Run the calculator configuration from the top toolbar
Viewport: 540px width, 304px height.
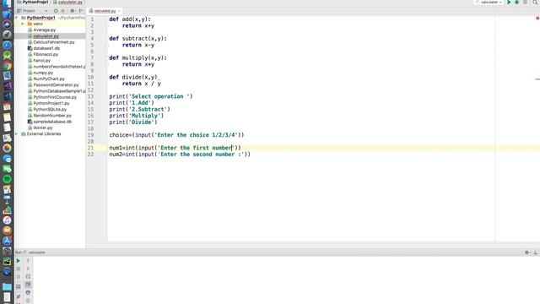[x=509, y=3]
